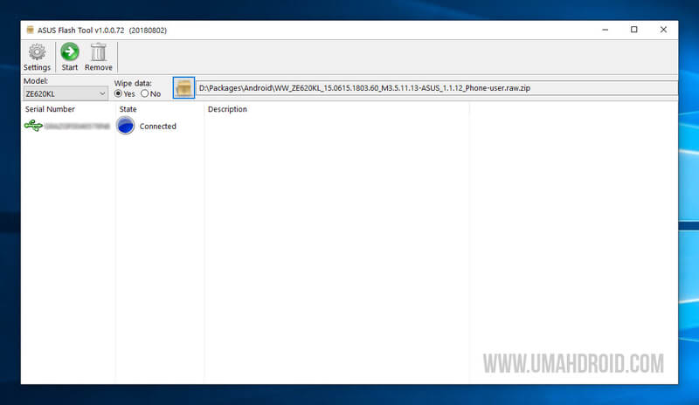Select the green USB device icon

tap(33, 126)
